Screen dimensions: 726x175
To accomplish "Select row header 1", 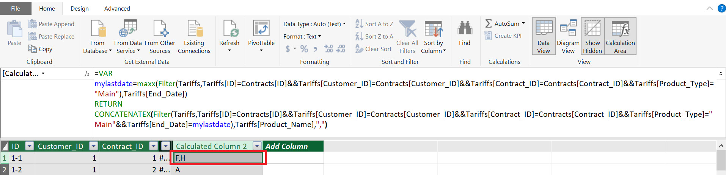I will [x=5, y=158].
